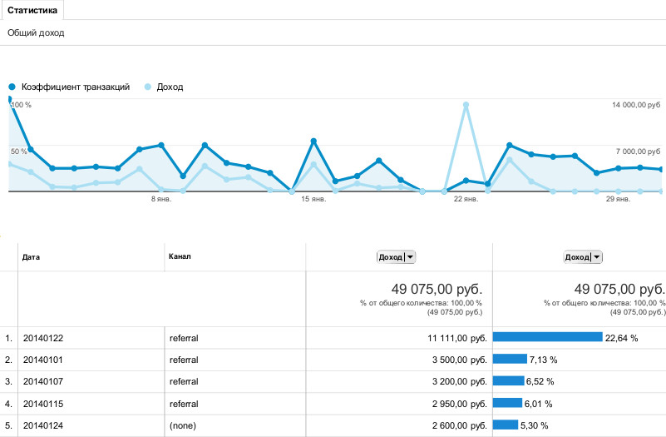Click the 6,52 % percentage bar
The width and height of the screenshot is (666, 437).
(509, 380)
